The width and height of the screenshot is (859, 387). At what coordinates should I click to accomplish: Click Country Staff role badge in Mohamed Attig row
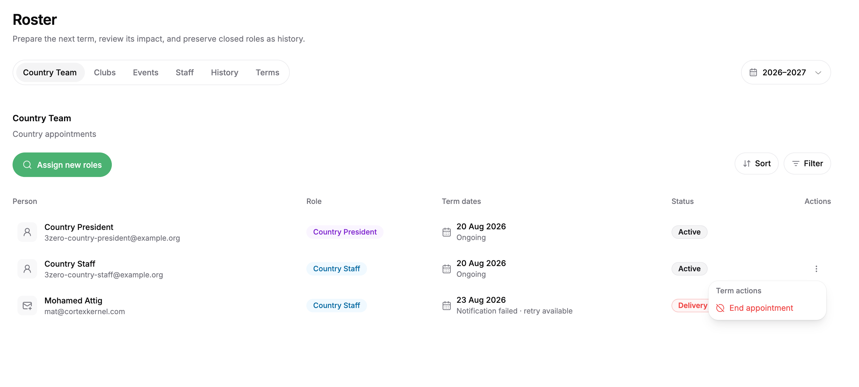pos(336,305)
